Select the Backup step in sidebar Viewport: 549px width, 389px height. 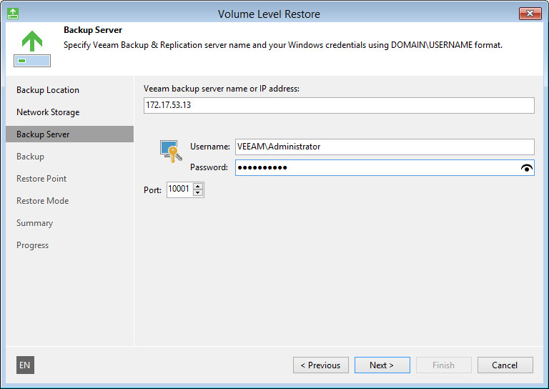[x=30, y=157]
